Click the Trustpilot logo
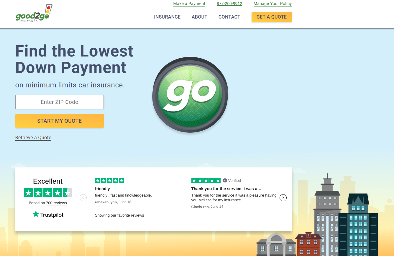This screenshot has height=256, width=394. (x=48, y=215)
